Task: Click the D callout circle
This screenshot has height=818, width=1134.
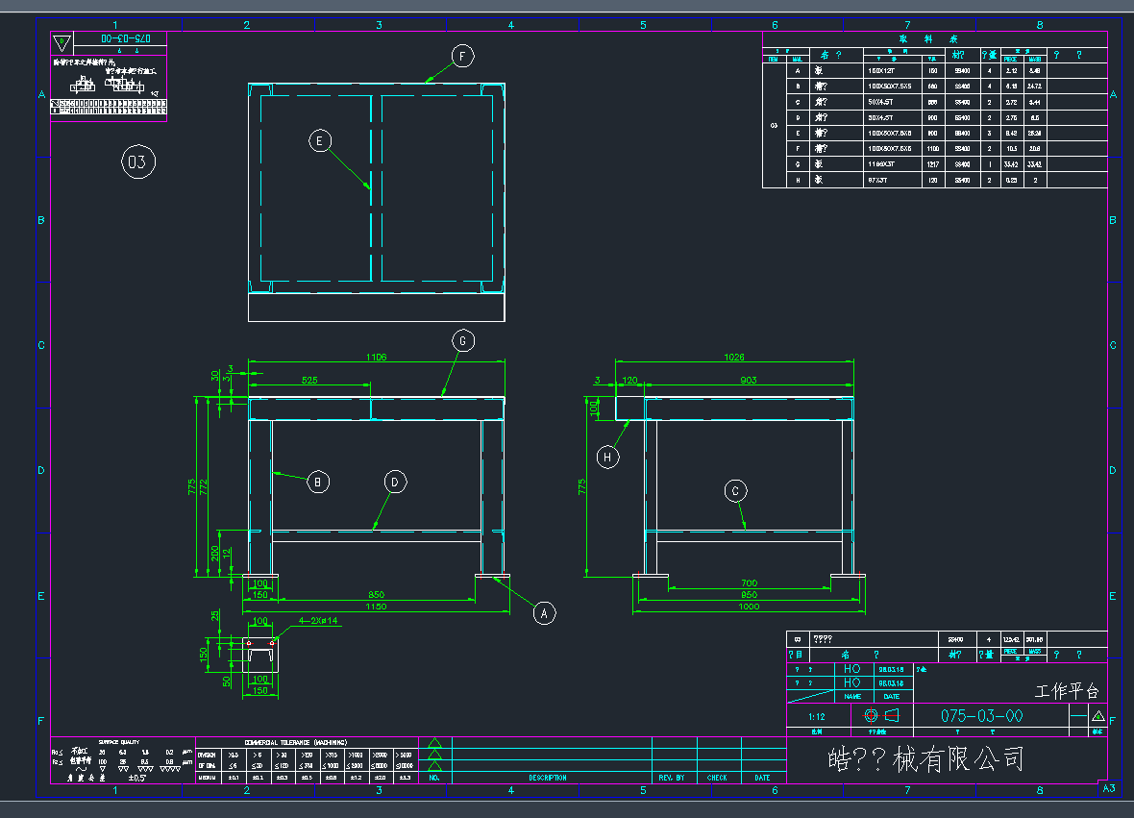Action: (395, 482)
